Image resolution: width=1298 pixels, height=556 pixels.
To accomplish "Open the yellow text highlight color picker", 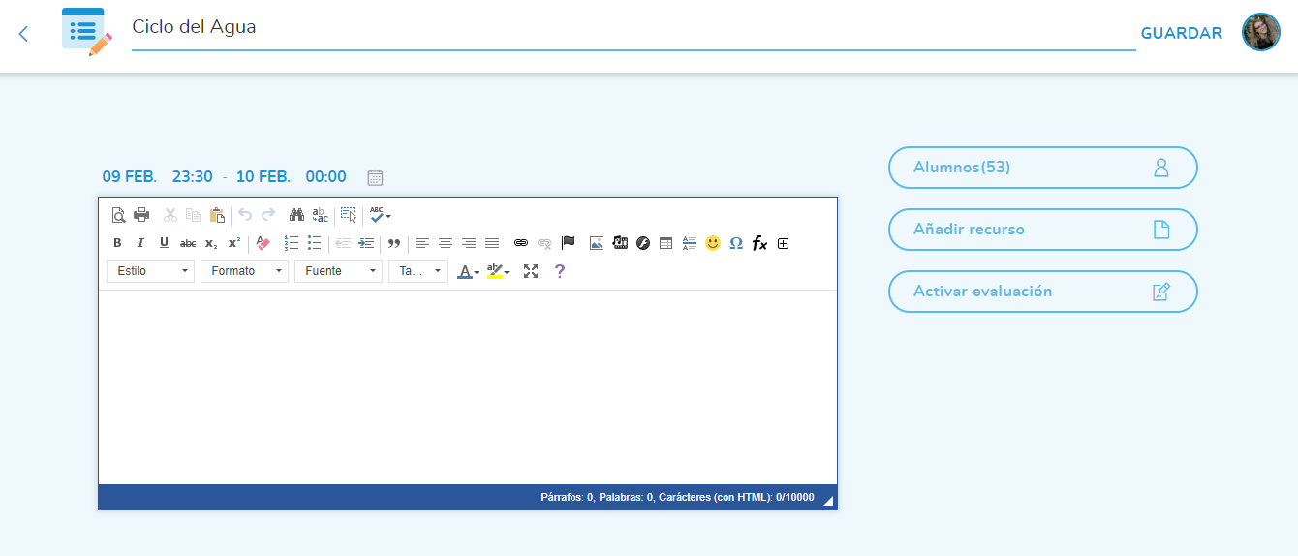I will (498, 271).
